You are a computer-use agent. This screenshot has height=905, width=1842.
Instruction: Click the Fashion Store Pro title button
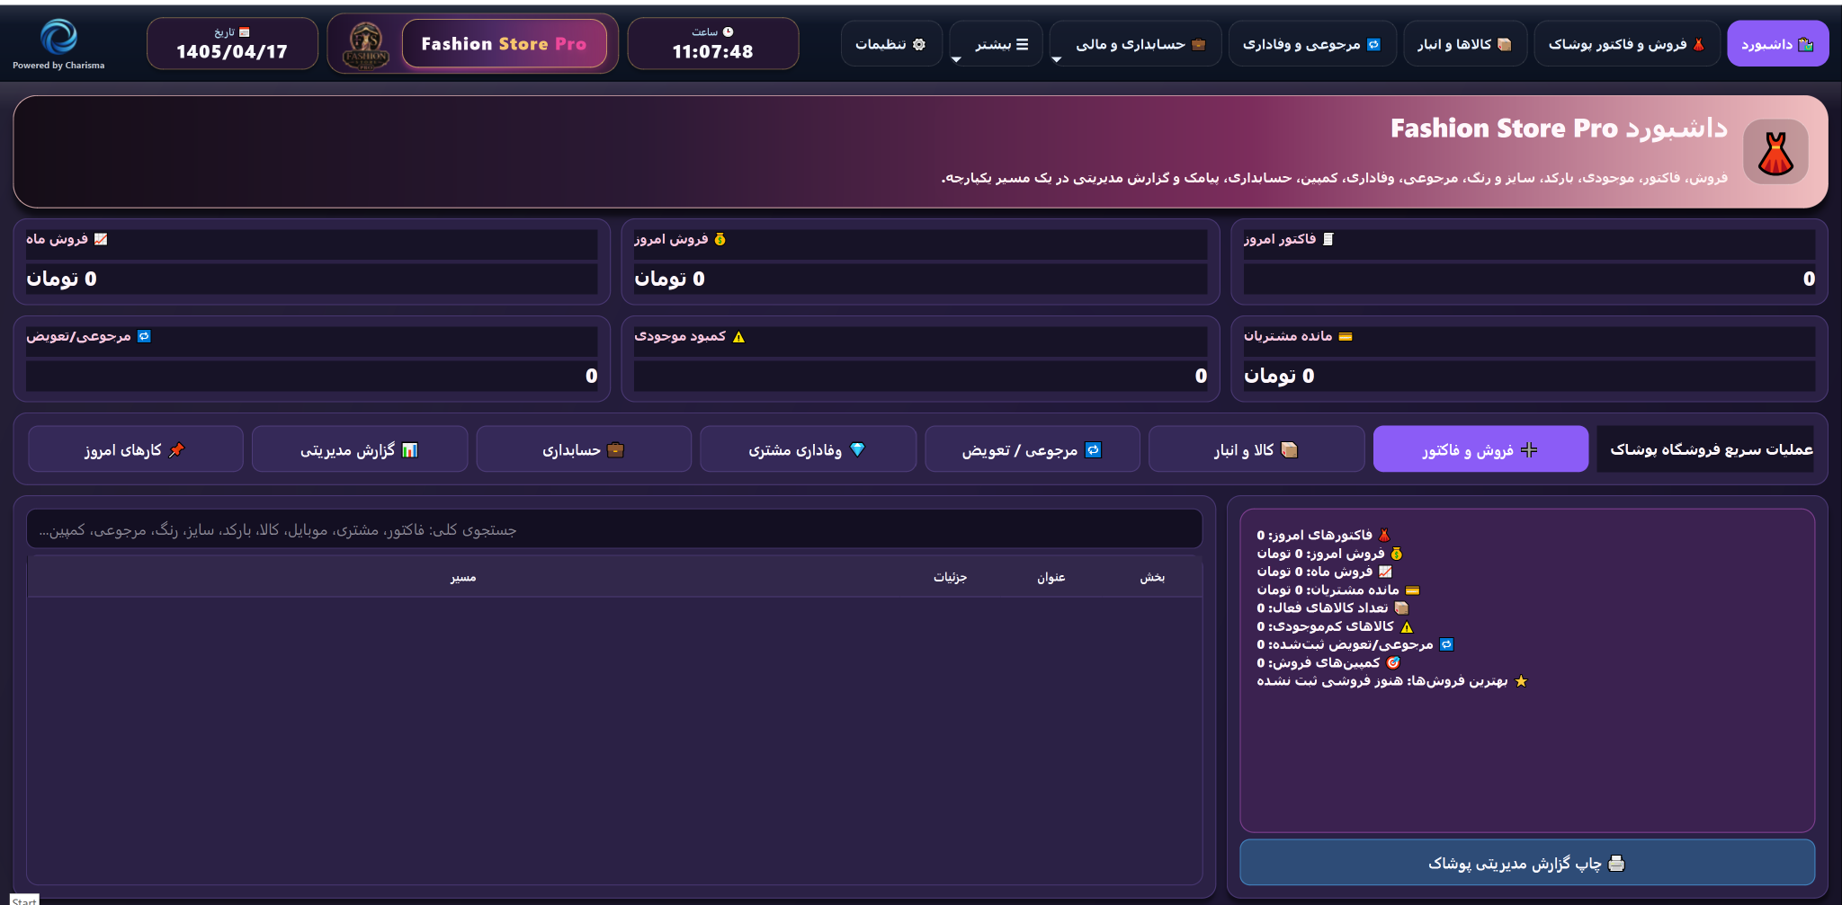coord(504,43)
